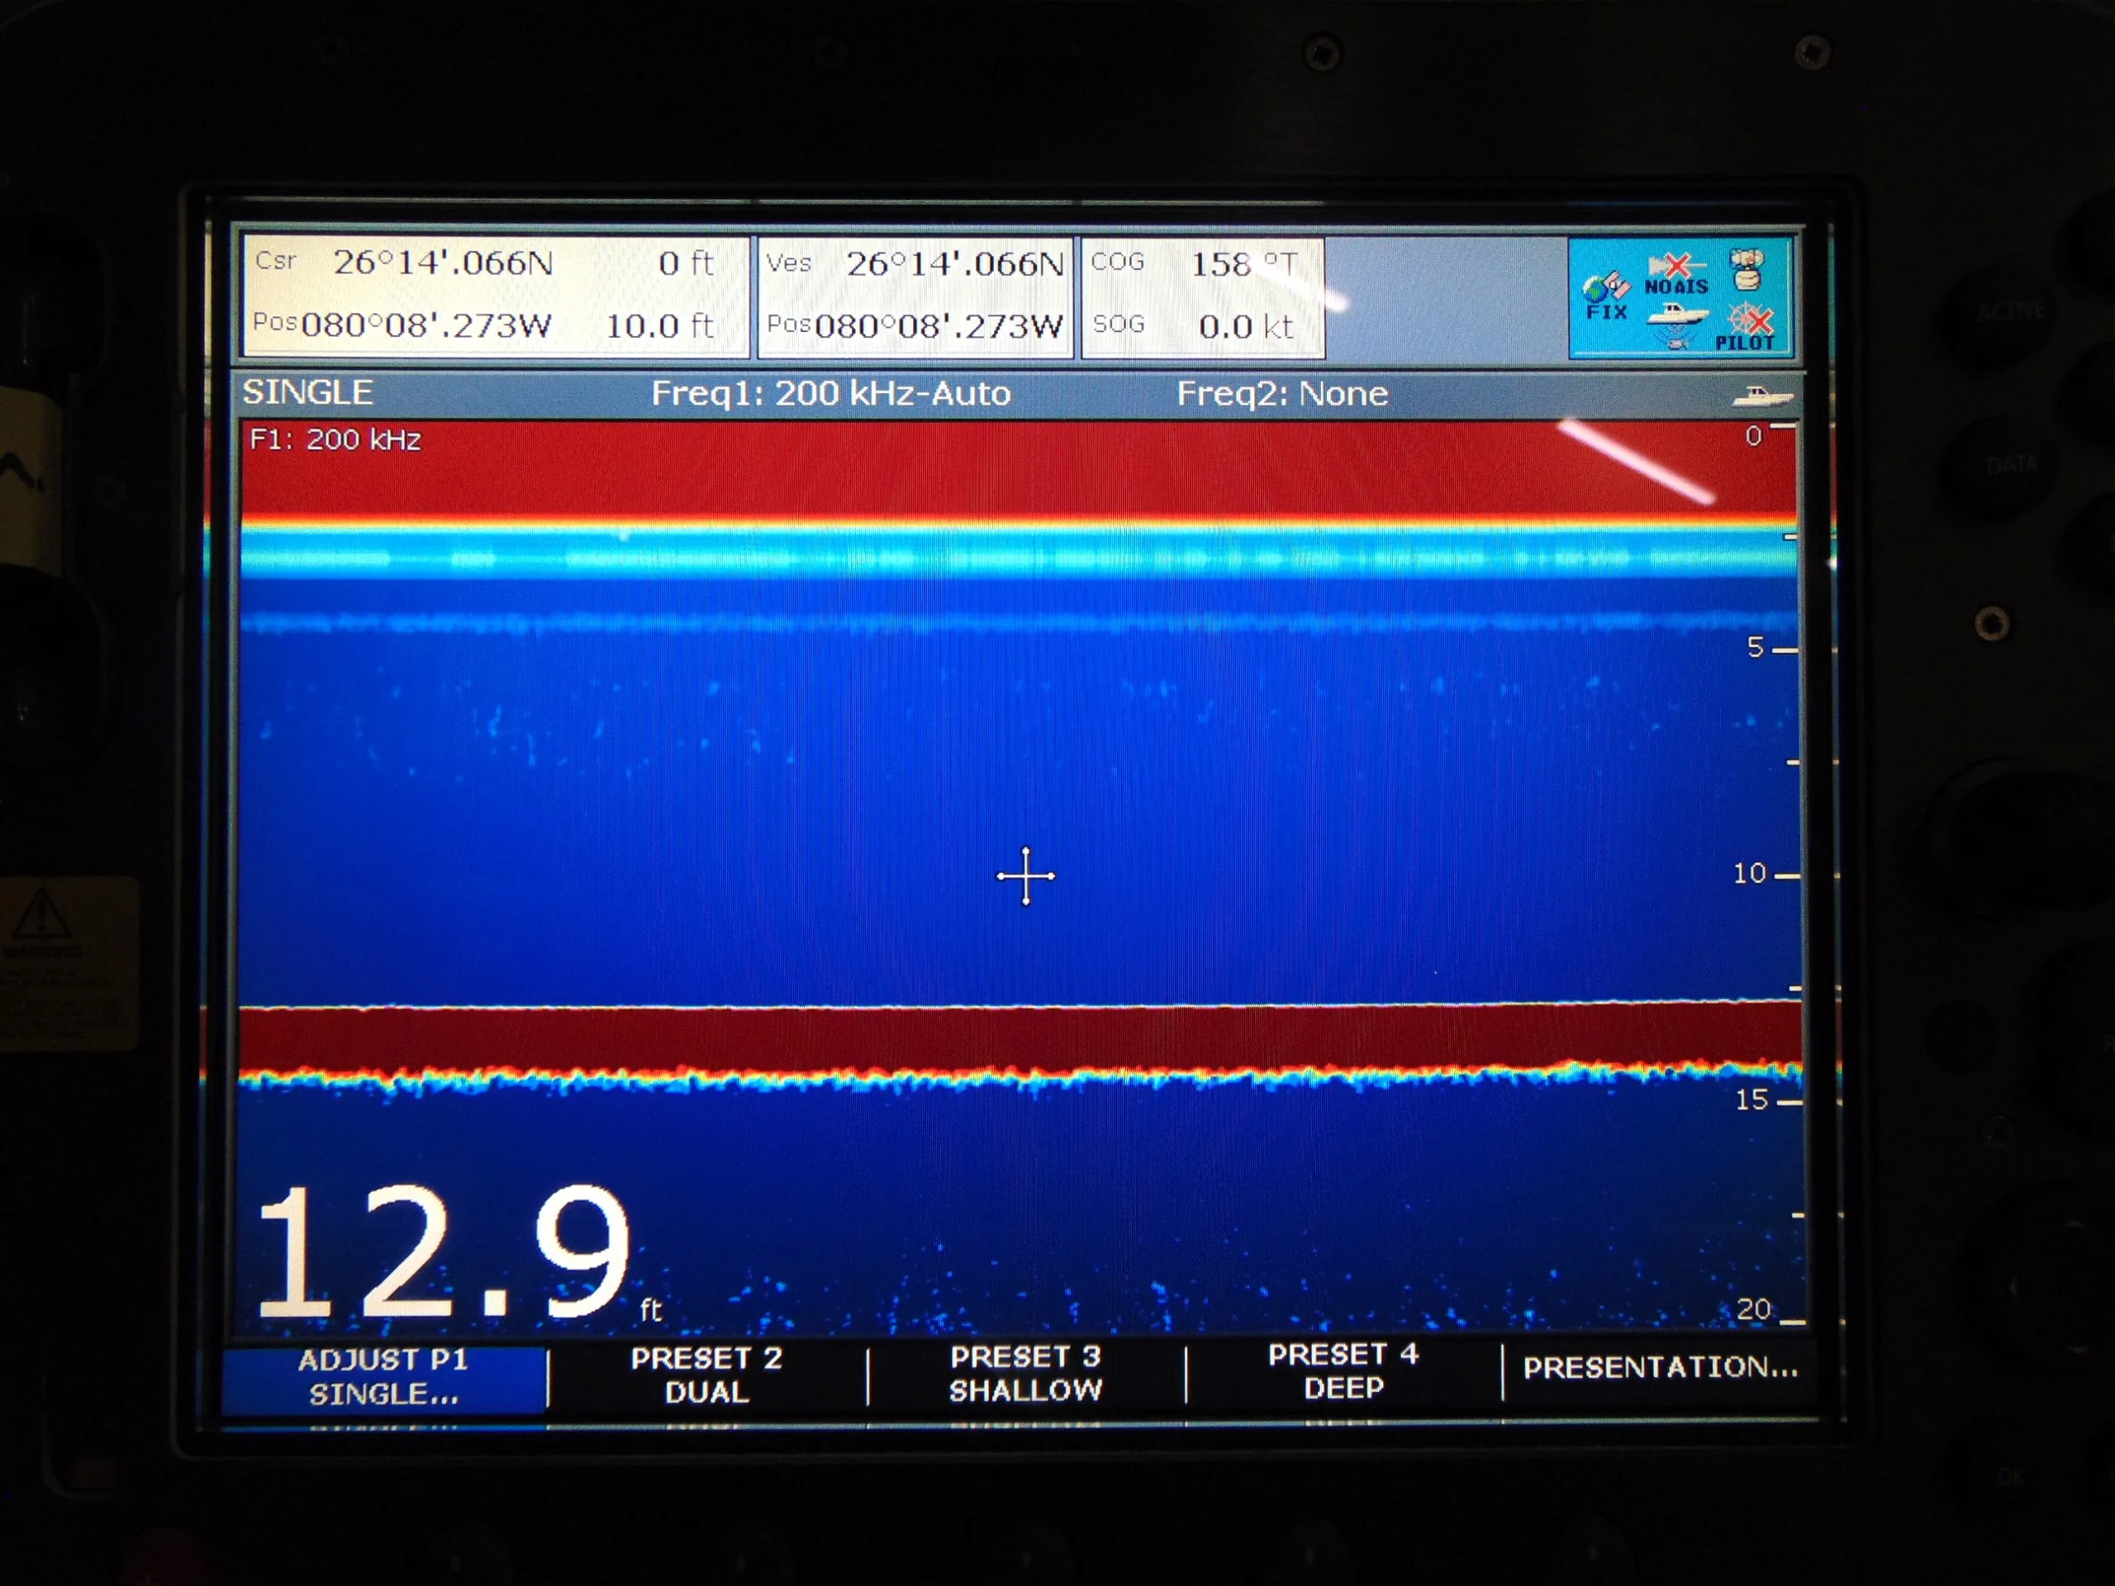Screen dimensions: 2115x1586
Task: Select PRESET 3 SHALLOW softkey
Action: point(1025,1373)
